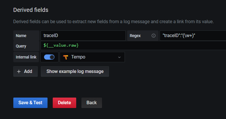This screenshot has height=119, width=226.
Task: Click the Derived fields section heading
Action: [x=31, y=10]
